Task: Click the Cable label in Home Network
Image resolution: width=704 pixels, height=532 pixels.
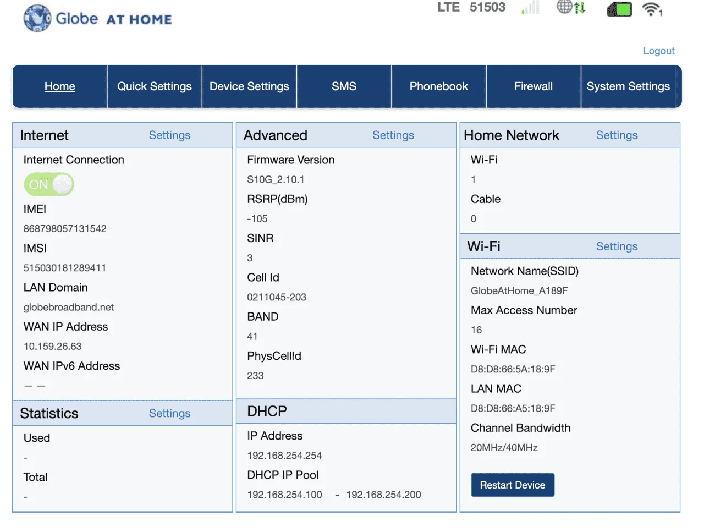Action: click(x=486, y=199)
